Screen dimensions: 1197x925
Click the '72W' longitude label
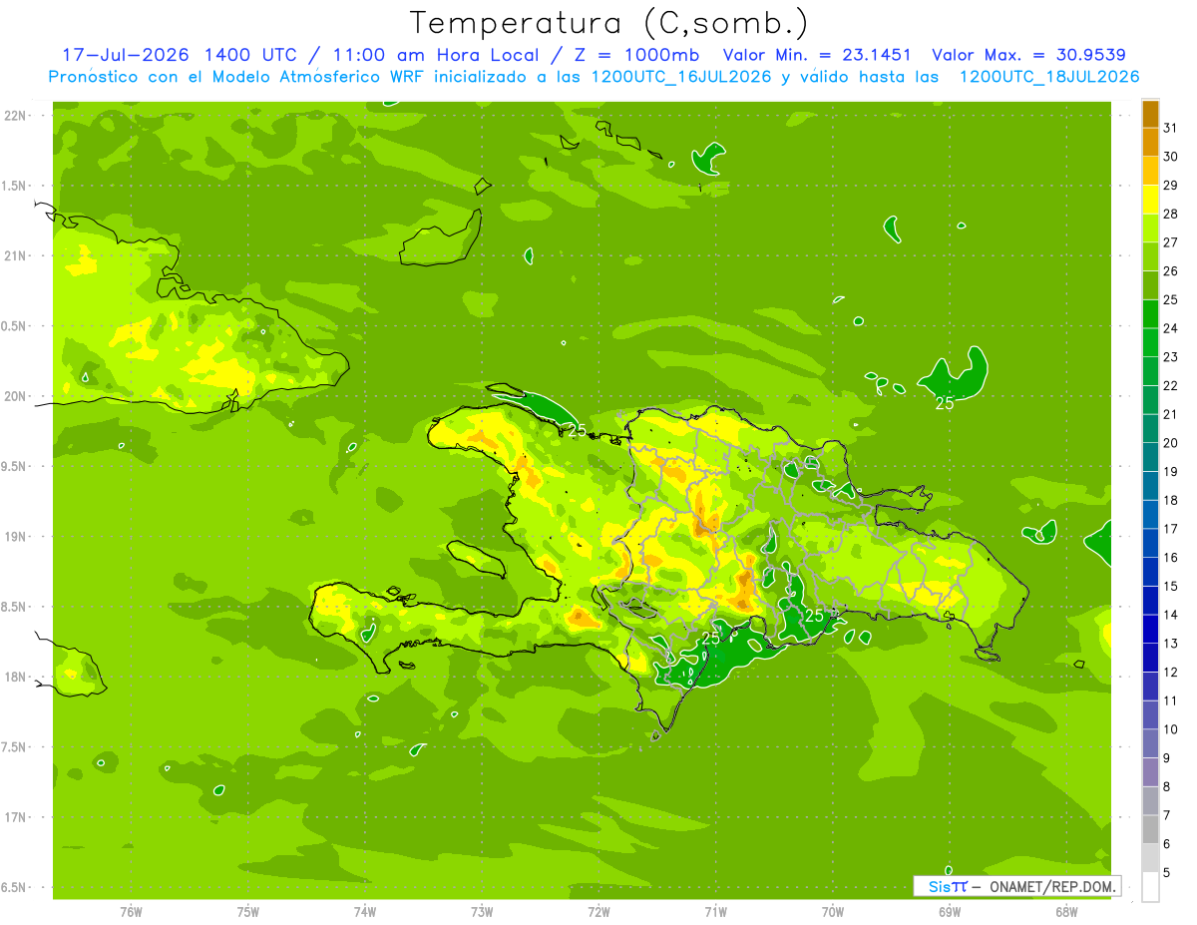click(598, 911)
